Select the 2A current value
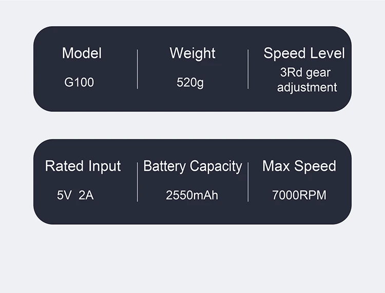The height and width of the screenshot is (293, 385). (86, 196)
